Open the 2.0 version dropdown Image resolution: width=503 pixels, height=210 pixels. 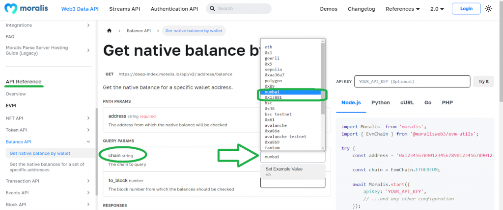coord(437,9)
